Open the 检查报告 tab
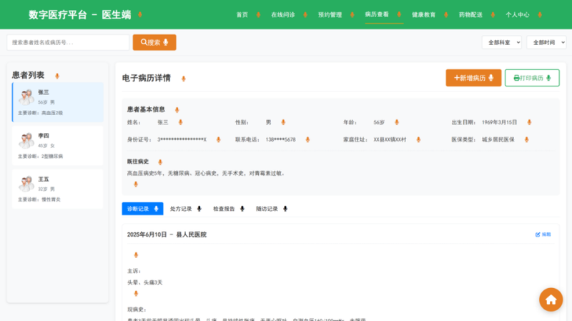 [x=227, y=209]
